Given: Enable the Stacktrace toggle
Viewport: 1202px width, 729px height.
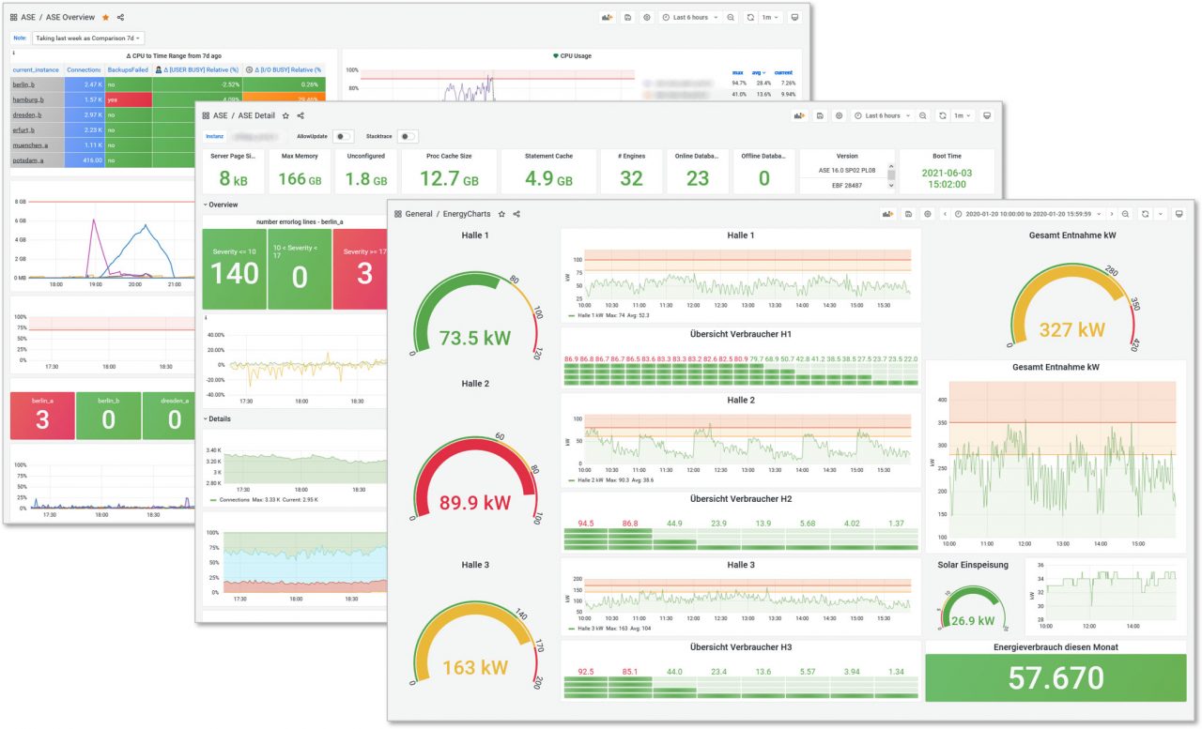Looking at the screenshot, I should (408, 134).
